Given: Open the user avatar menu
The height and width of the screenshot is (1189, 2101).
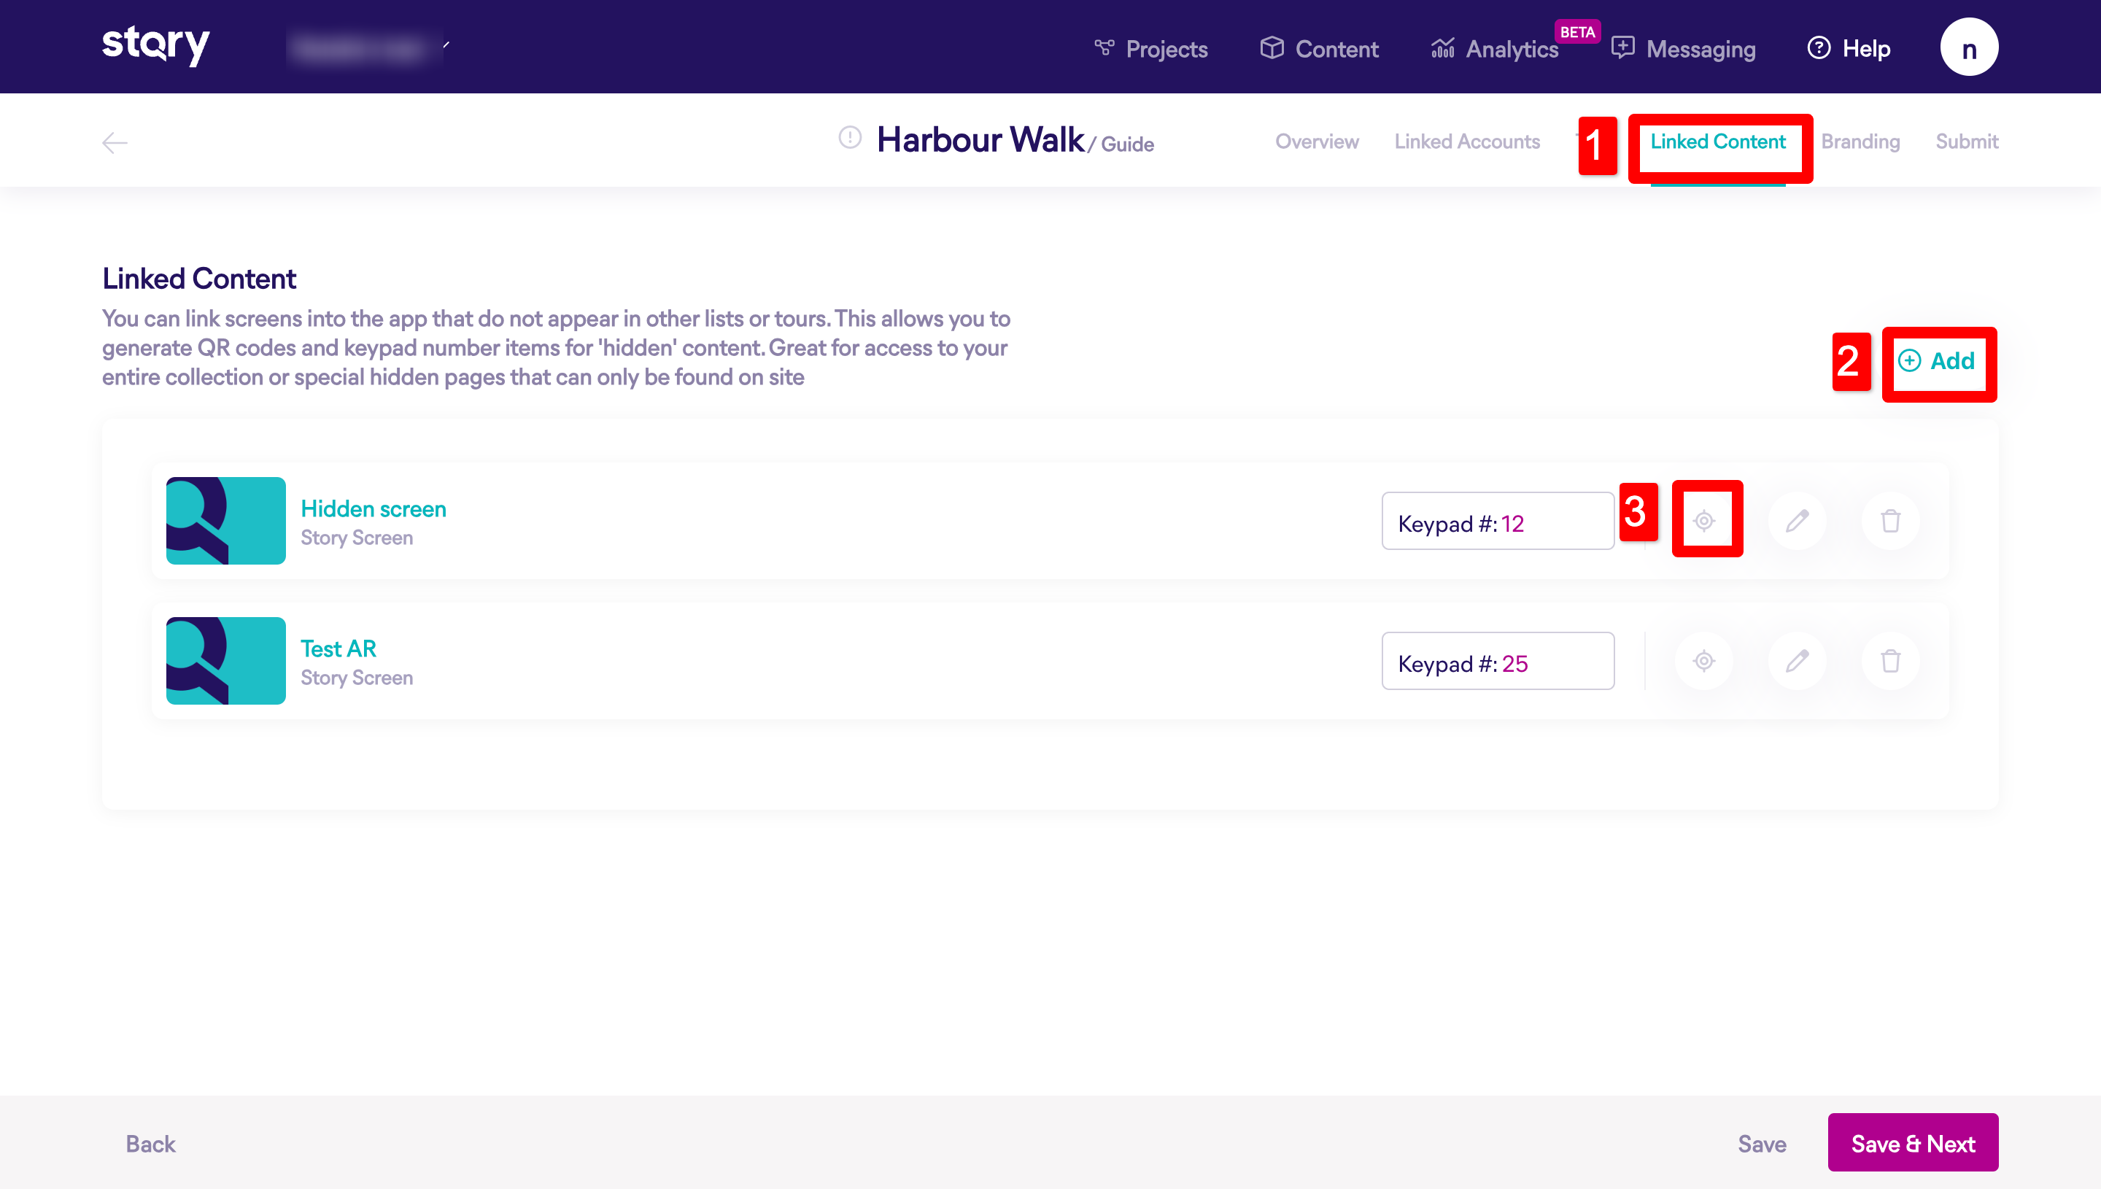Looking at the screenshot, I should (x=1969, y=47).
